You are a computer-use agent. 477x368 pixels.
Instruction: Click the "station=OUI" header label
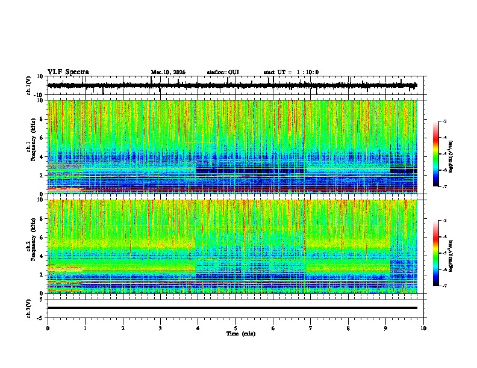(x=223, y=72)
